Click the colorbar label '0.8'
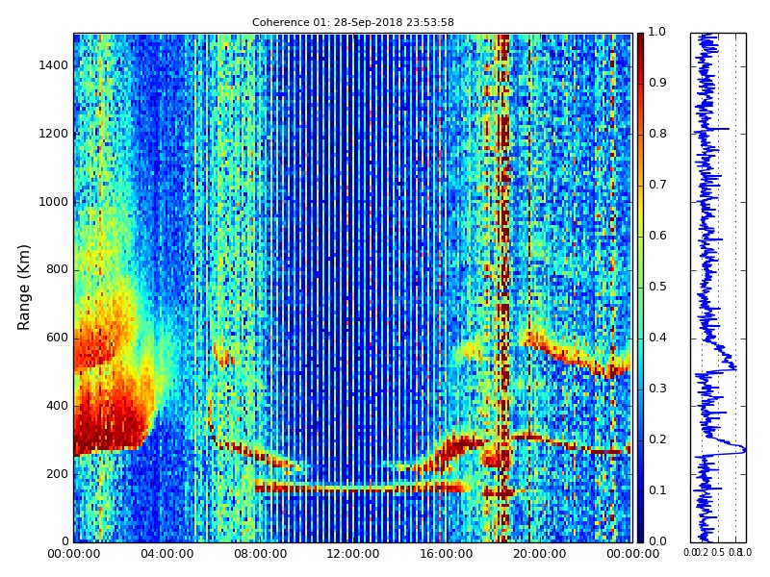Screen dimensions: 770x577 pos(657,134)
